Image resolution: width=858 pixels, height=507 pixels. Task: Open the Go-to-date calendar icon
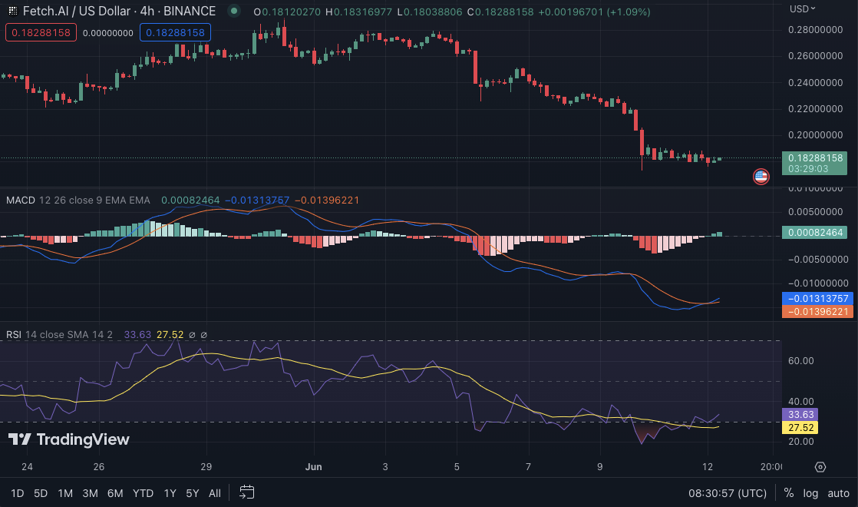(246, 493)
